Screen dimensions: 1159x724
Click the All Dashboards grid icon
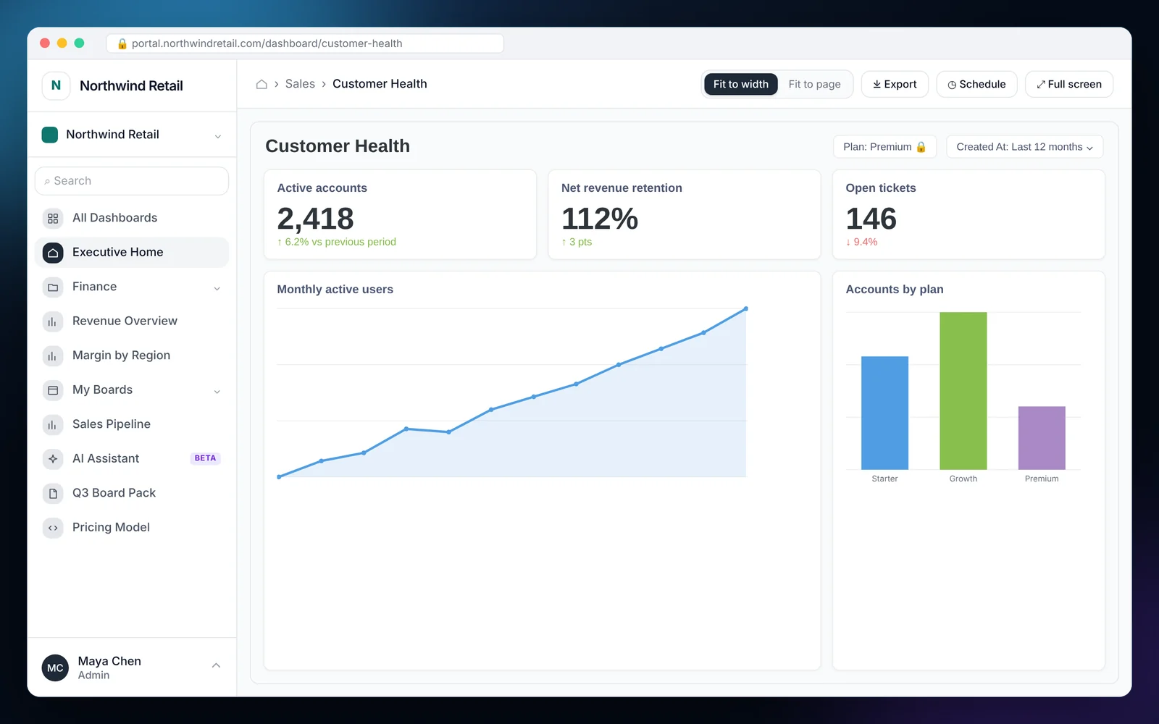pos(53,218)
